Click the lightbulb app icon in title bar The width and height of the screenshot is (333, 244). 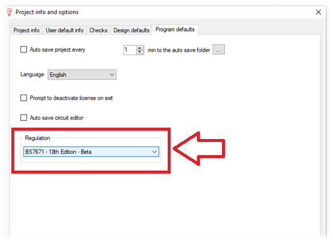tap(9, 12)
